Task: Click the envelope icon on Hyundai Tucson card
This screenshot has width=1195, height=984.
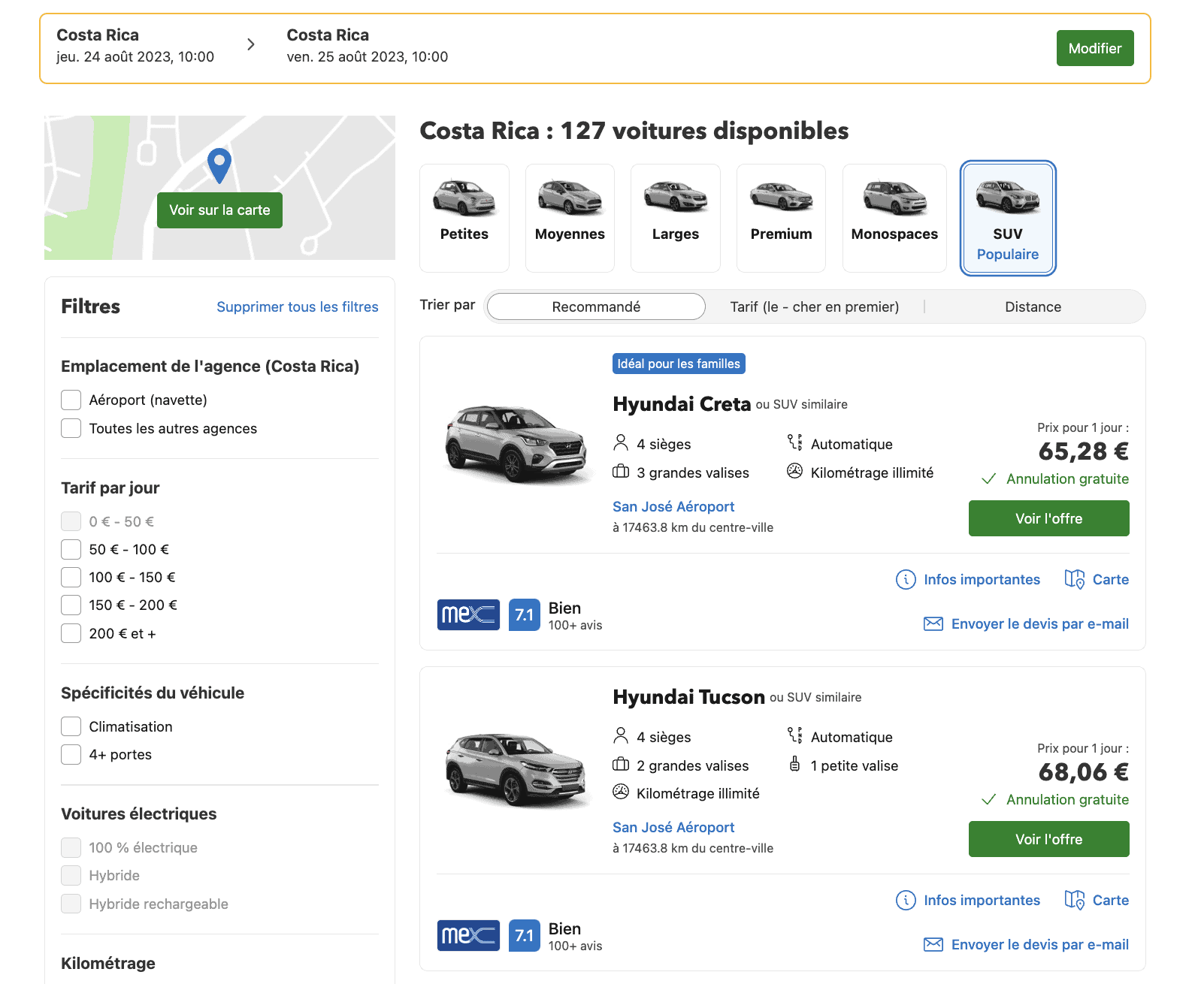Action: (x=933, y=944)
